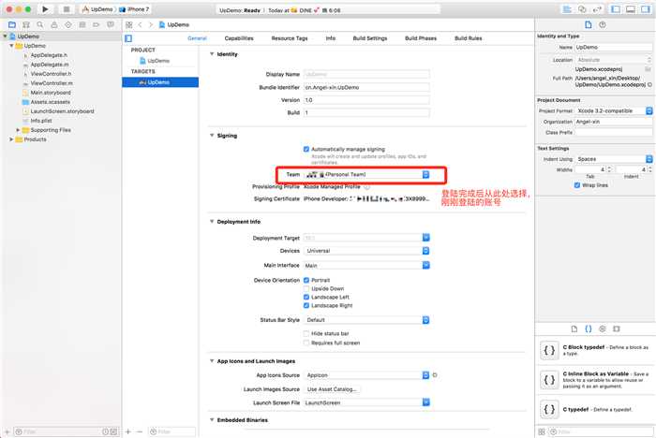Toggle the bottom Debug area visibility

[631, 9]
